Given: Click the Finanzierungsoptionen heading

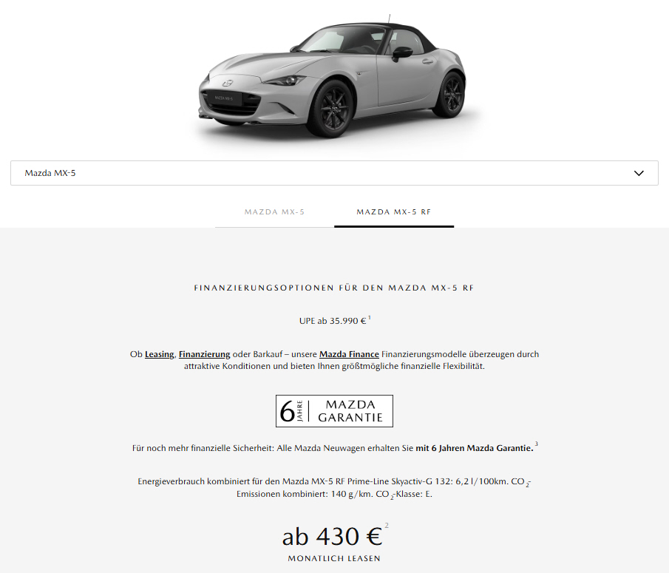Looking at the screenshot, I should click(334, 288).
